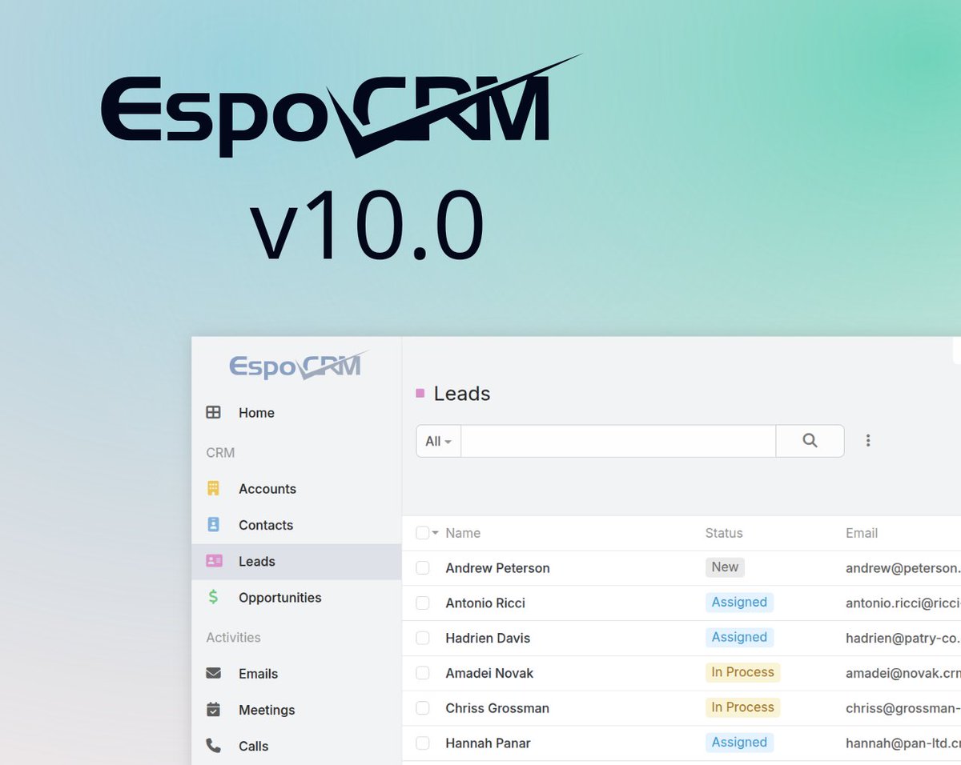961x765 pixels.
Task: Open the Amadei Novak lead
Action: 489,674
